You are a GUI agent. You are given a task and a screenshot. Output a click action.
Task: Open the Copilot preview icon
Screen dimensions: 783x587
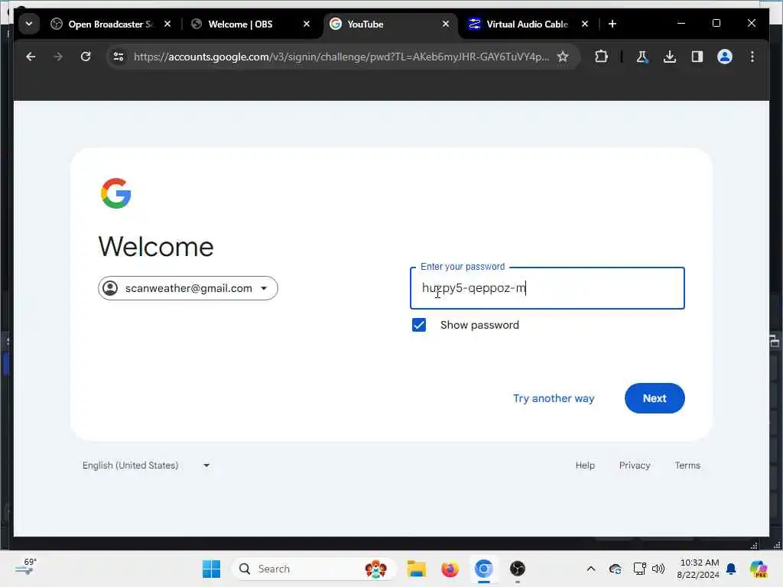758,569
